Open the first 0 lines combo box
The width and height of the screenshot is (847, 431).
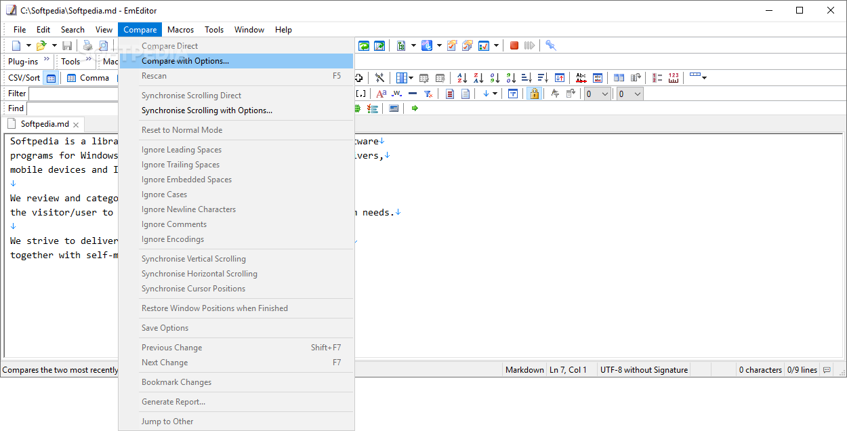[596, 94]
